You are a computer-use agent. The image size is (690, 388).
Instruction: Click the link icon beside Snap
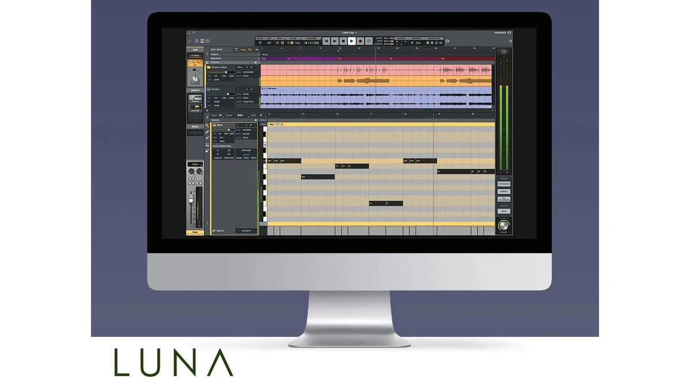click(x=250, y=50)
